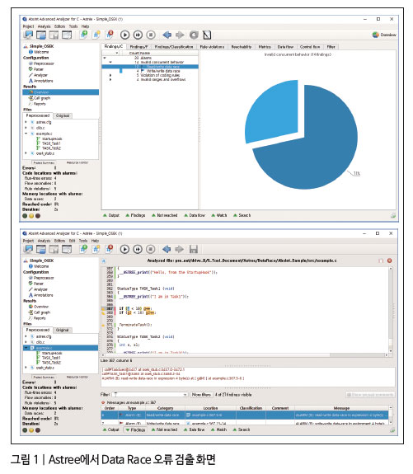Image resolution: width=413 pixels, height=474 pixels.
Task: Expand clib.c in code-view window file tree
Action: (x=26, y=342)
